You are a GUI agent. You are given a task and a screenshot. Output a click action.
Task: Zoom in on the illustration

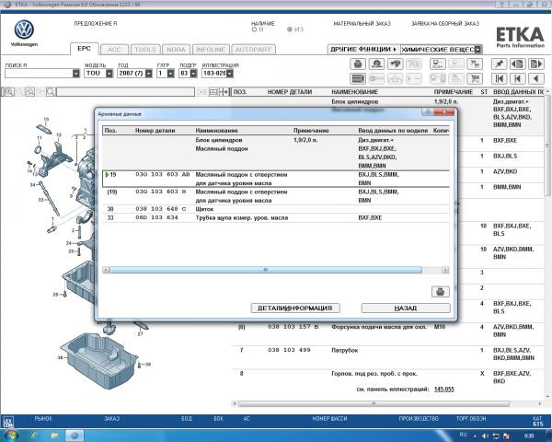pos(9,92)
